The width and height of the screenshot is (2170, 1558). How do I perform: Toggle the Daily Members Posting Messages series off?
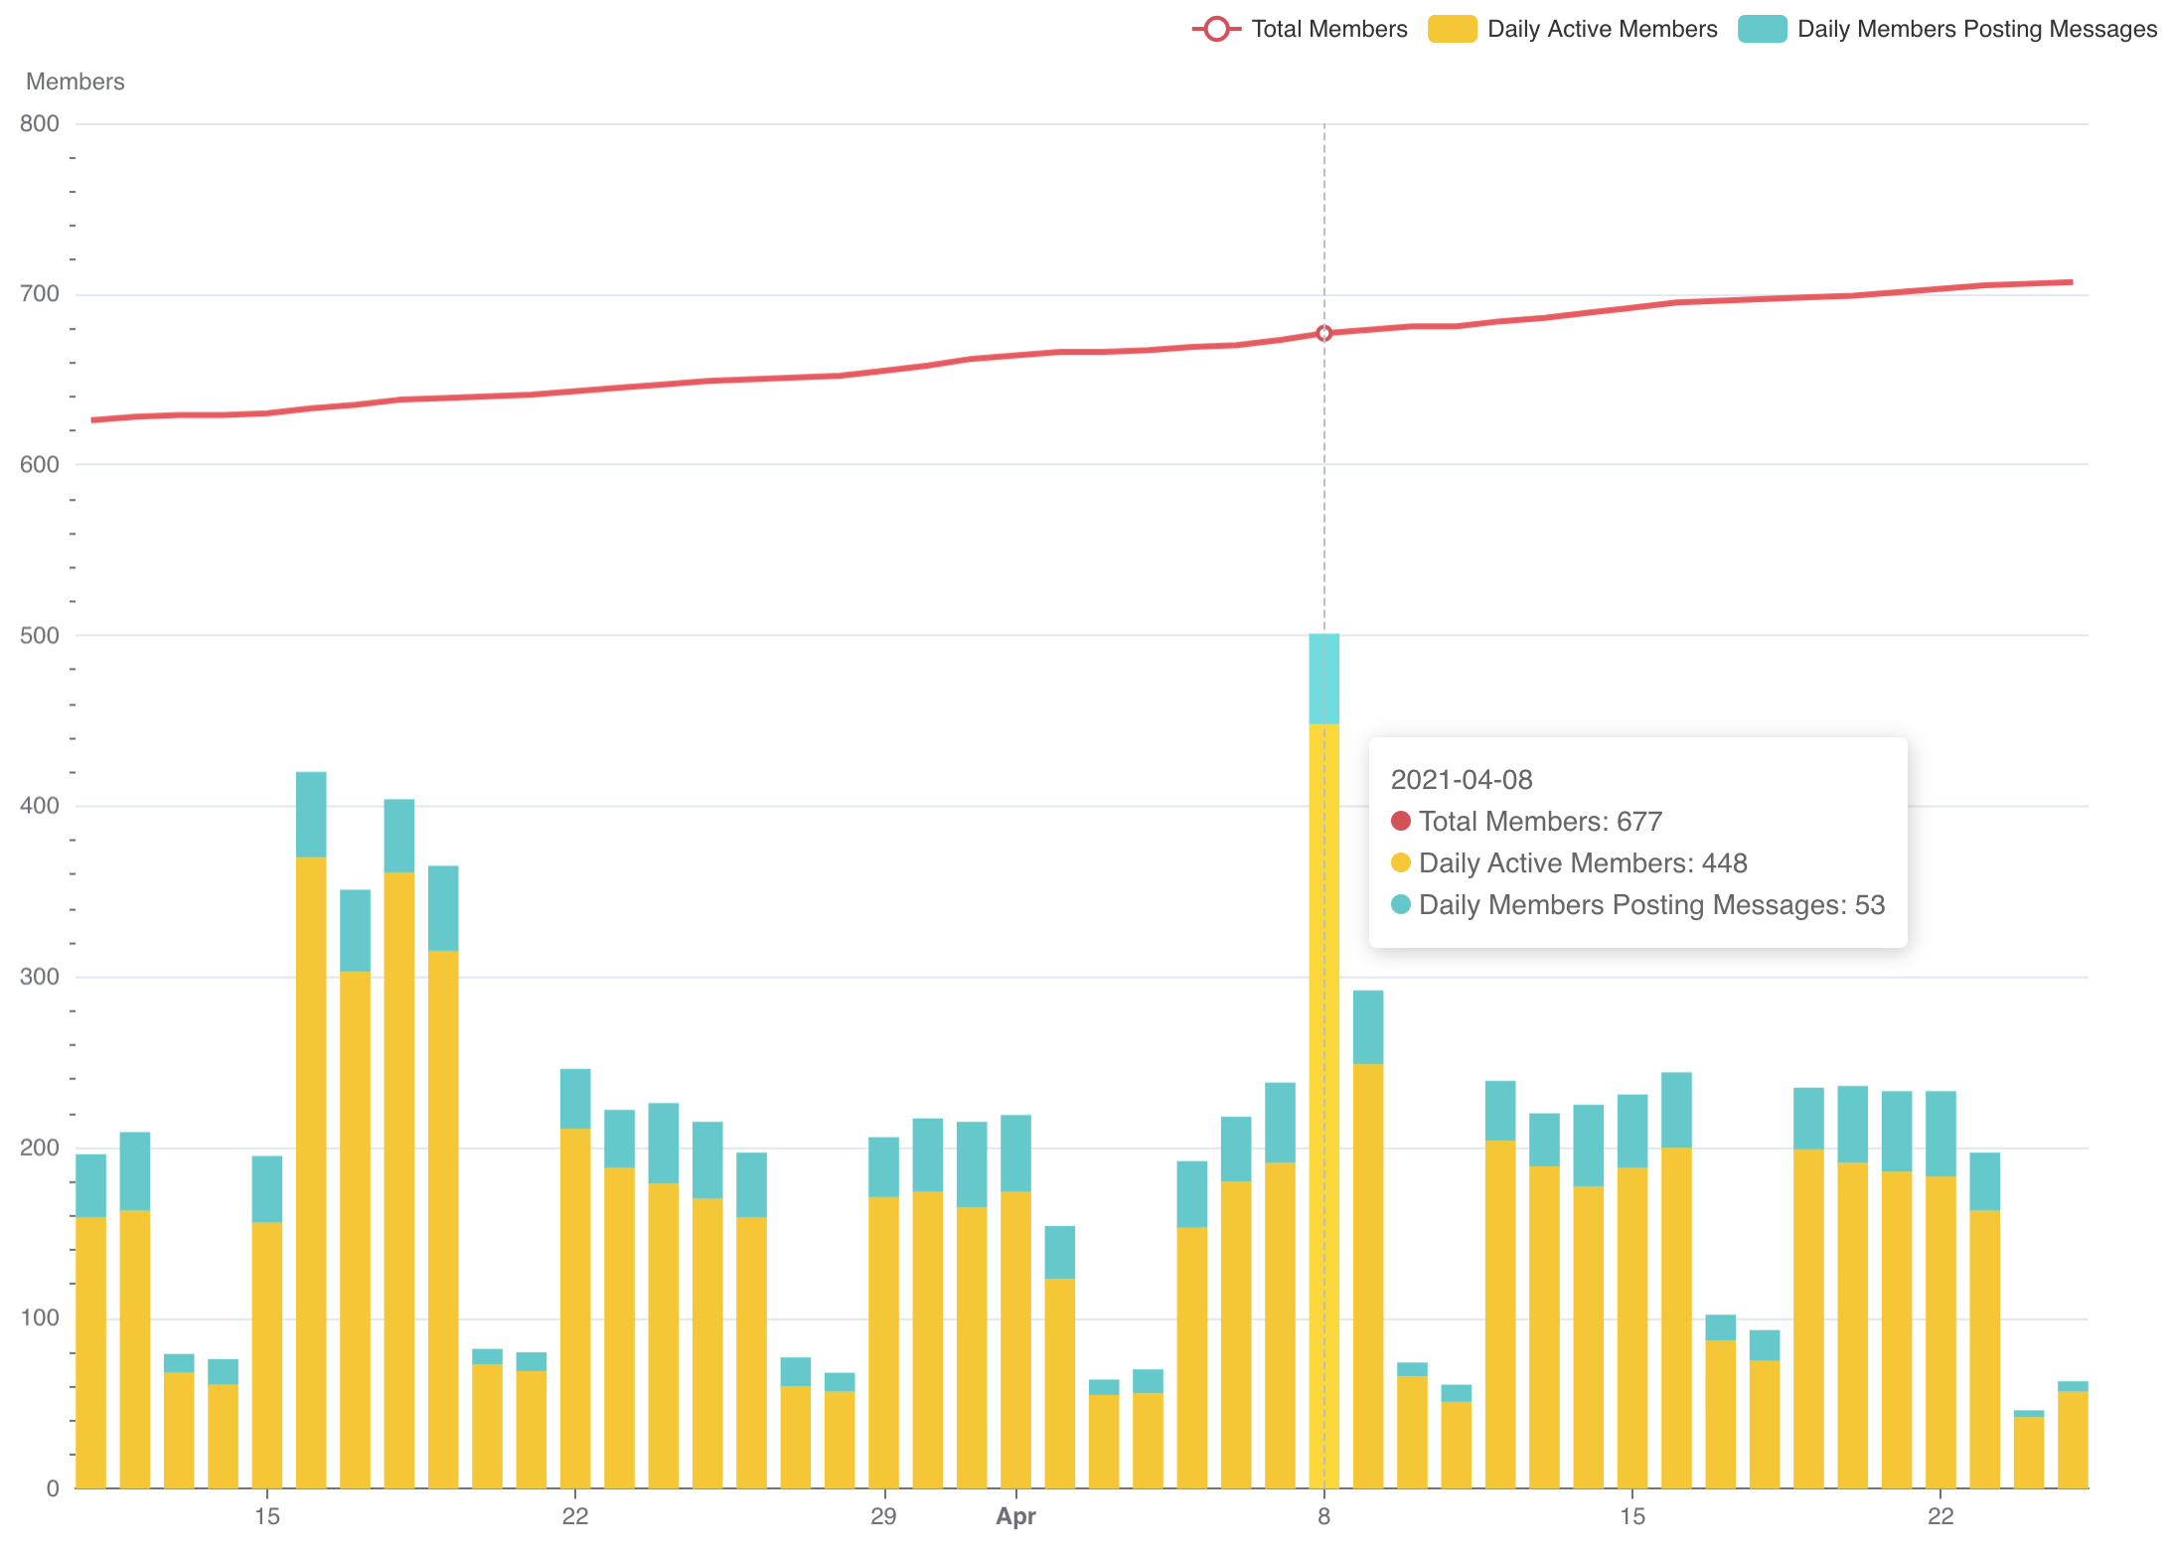pyautogui.click(x=1977, y=29)
